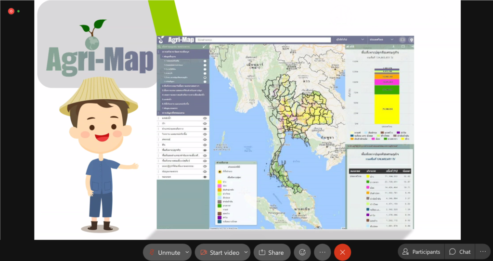The image size is (493, 261).
Task: Open Zoom reactions smiley icon
Action: pos(302,252)
